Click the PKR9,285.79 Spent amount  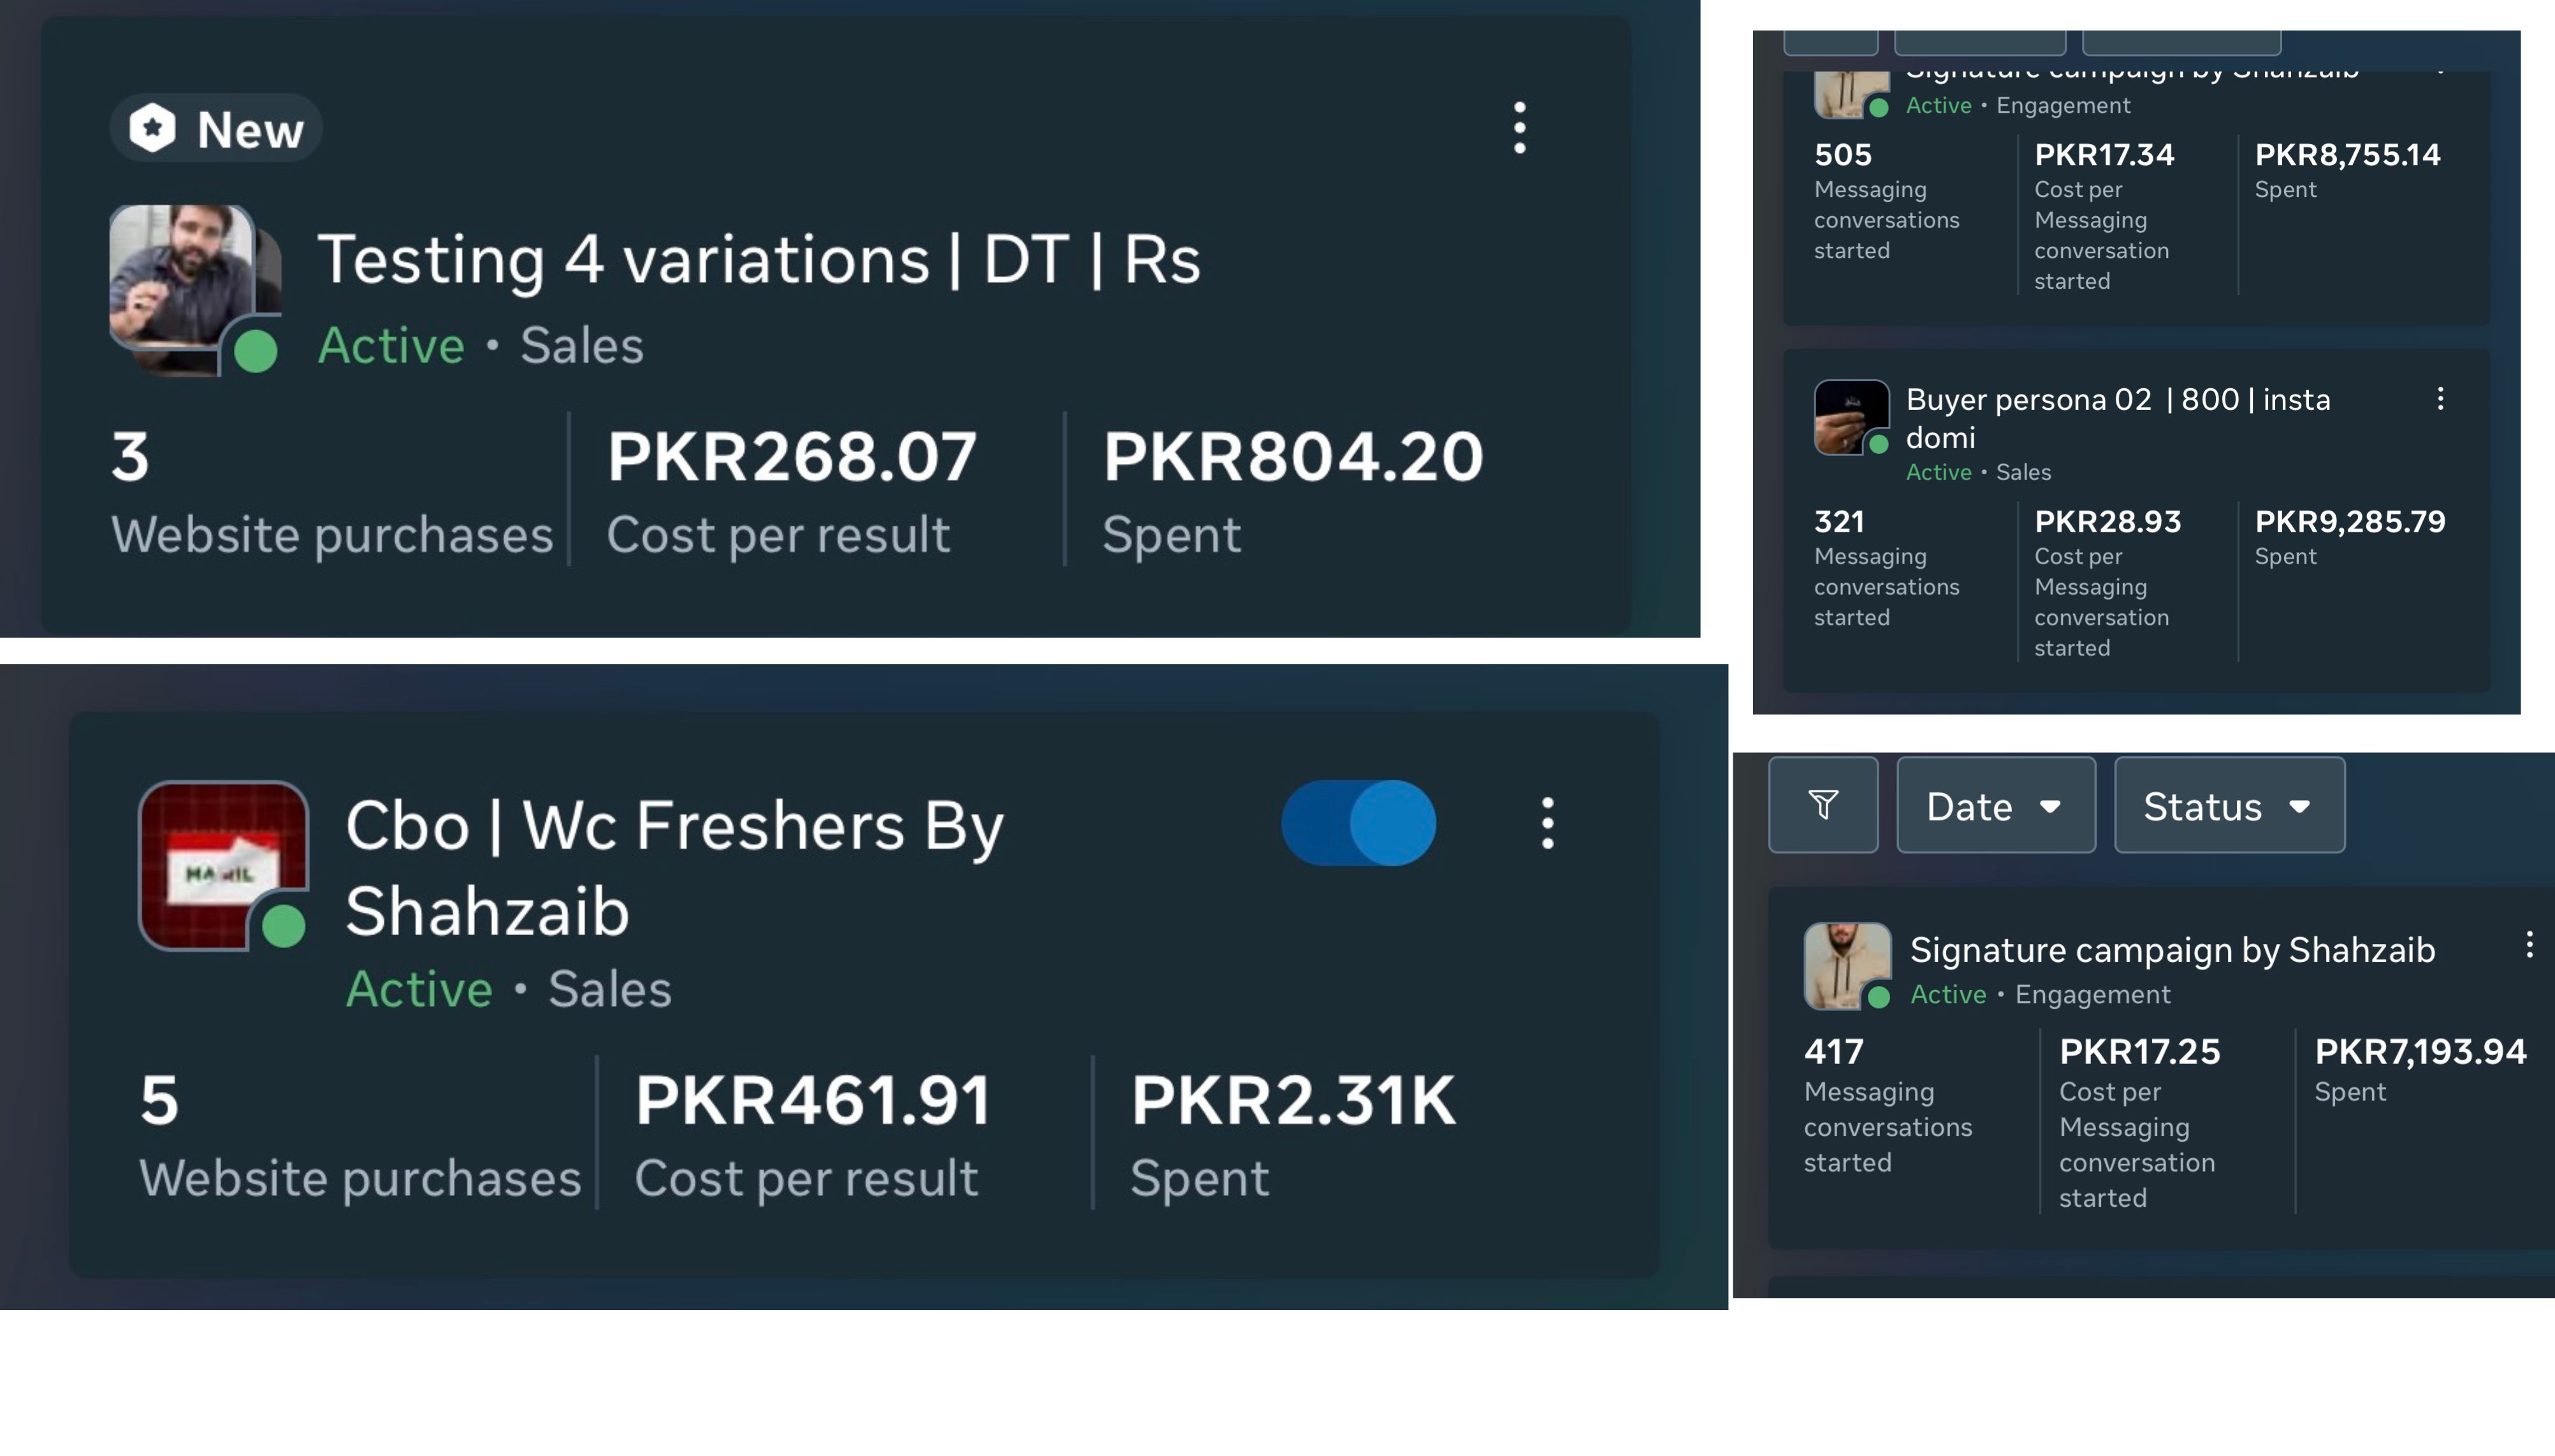(x=2349, y=522)
